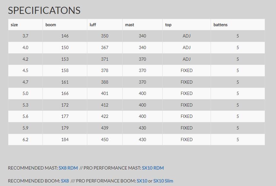Open the SX10 Slim boom link
Screen dimensions: 276x186
163,181
